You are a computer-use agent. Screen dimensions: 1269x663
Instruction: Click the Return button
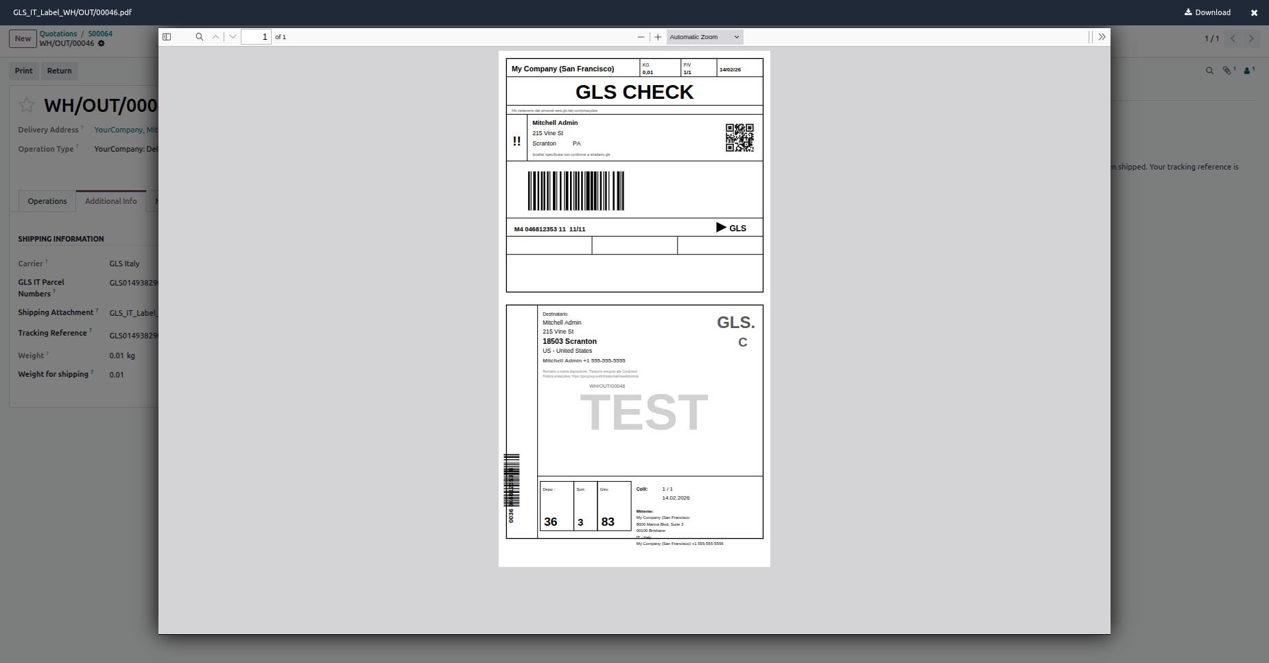point(60,71)
